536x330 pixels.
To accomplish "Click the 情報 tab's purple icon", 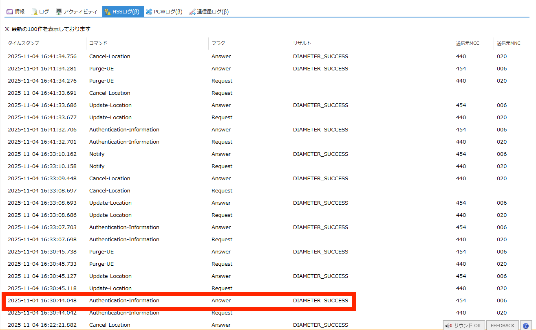I will tap(10, 12).
